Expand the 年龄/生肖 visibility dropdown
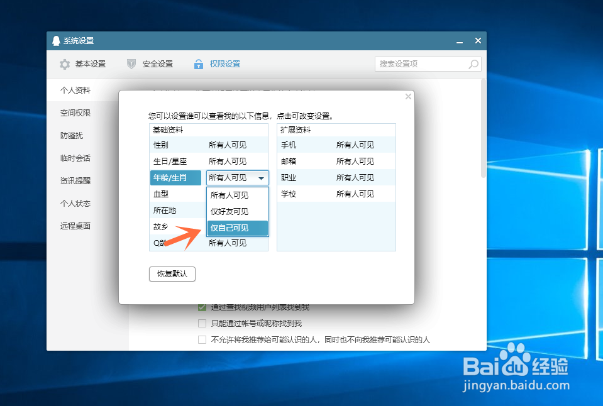The image size is (603, 406). pyautogui.click(x=260, y=177)
